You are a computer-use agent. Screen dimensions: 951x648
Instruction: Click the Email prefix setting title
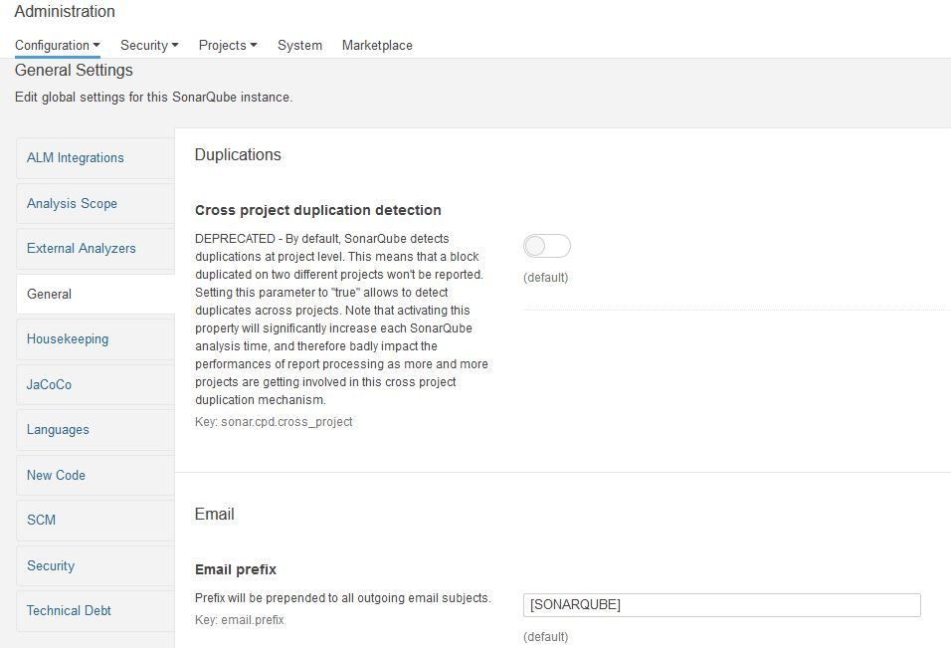[x=236, y=569]
